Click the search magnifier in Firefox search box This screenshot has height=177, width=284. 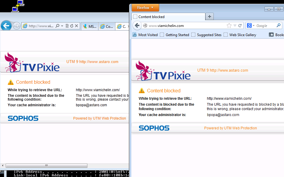pos(279,25)
